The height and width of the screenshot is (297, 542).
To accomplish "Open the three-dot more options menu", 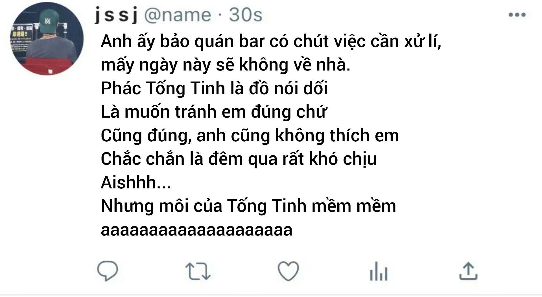I will pos(517,15).
